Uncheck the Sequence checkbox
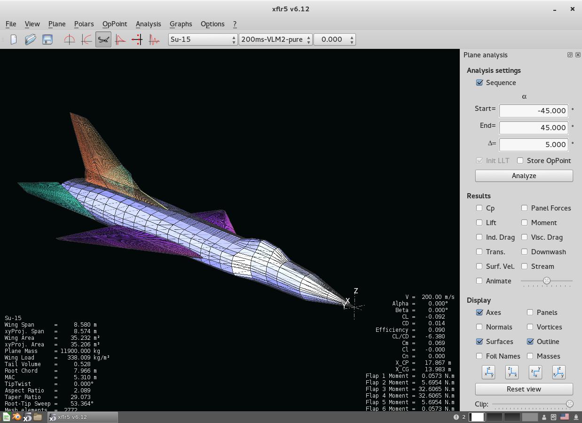This screenshot has height=423, width=582. pyautogui.click(x=480, y=83)
